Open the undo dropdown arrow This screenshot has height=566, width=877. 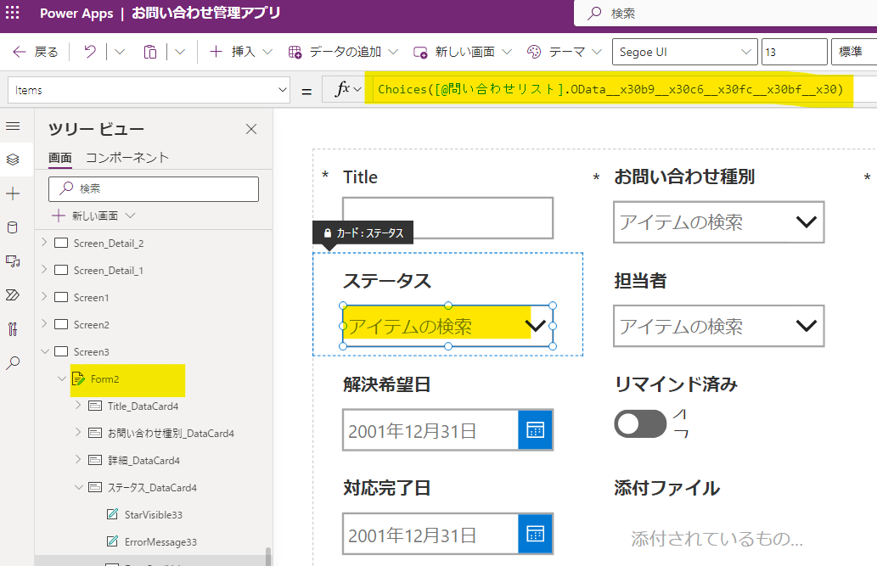pos(120,52)
